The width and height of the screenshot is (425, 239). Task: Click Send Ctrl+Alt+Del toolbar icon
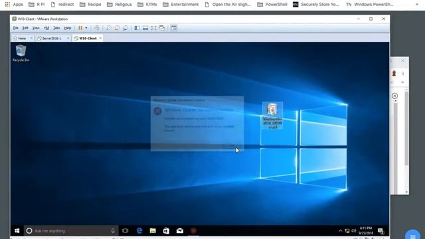pyautogui.click(x=97, y=28)
